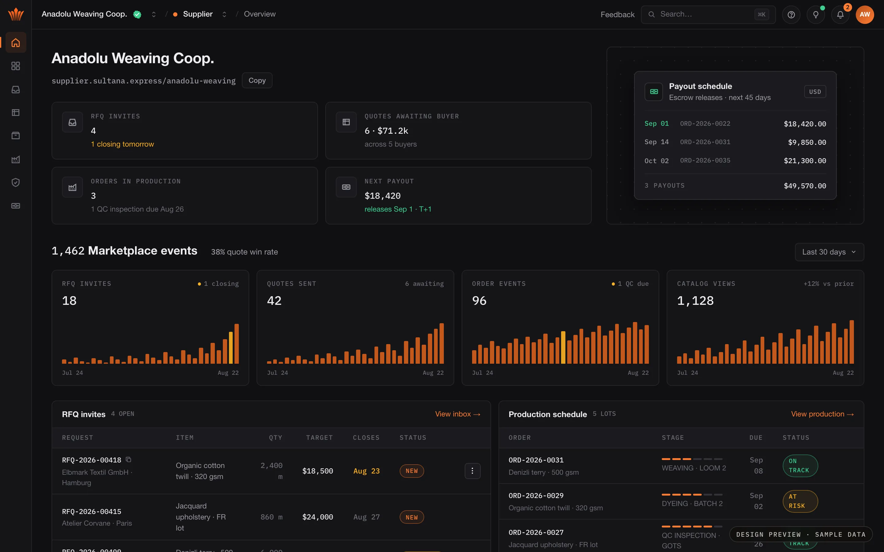Viewport: 884px width, 552px height.
Task: Click the '1 closing tomorrow' text
Action: click(122, 144)
